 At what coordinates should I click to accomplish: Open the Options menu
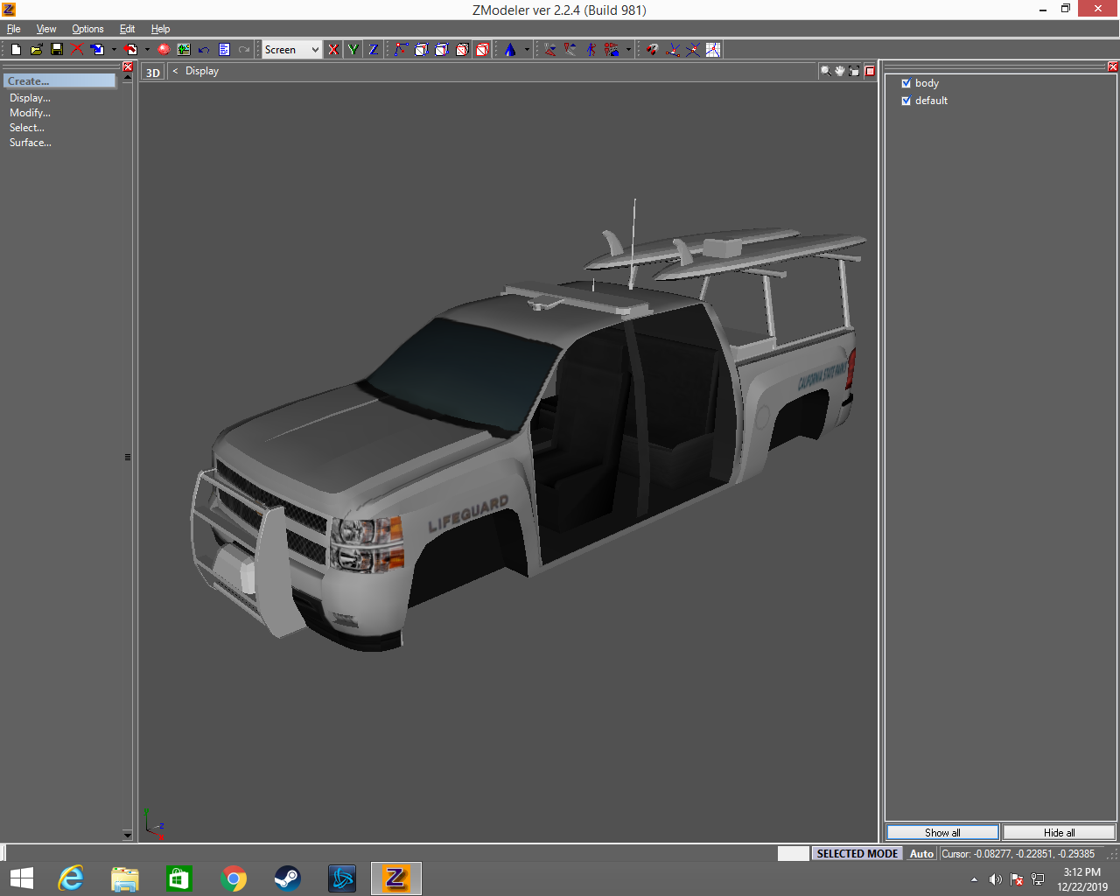(87, 29)
